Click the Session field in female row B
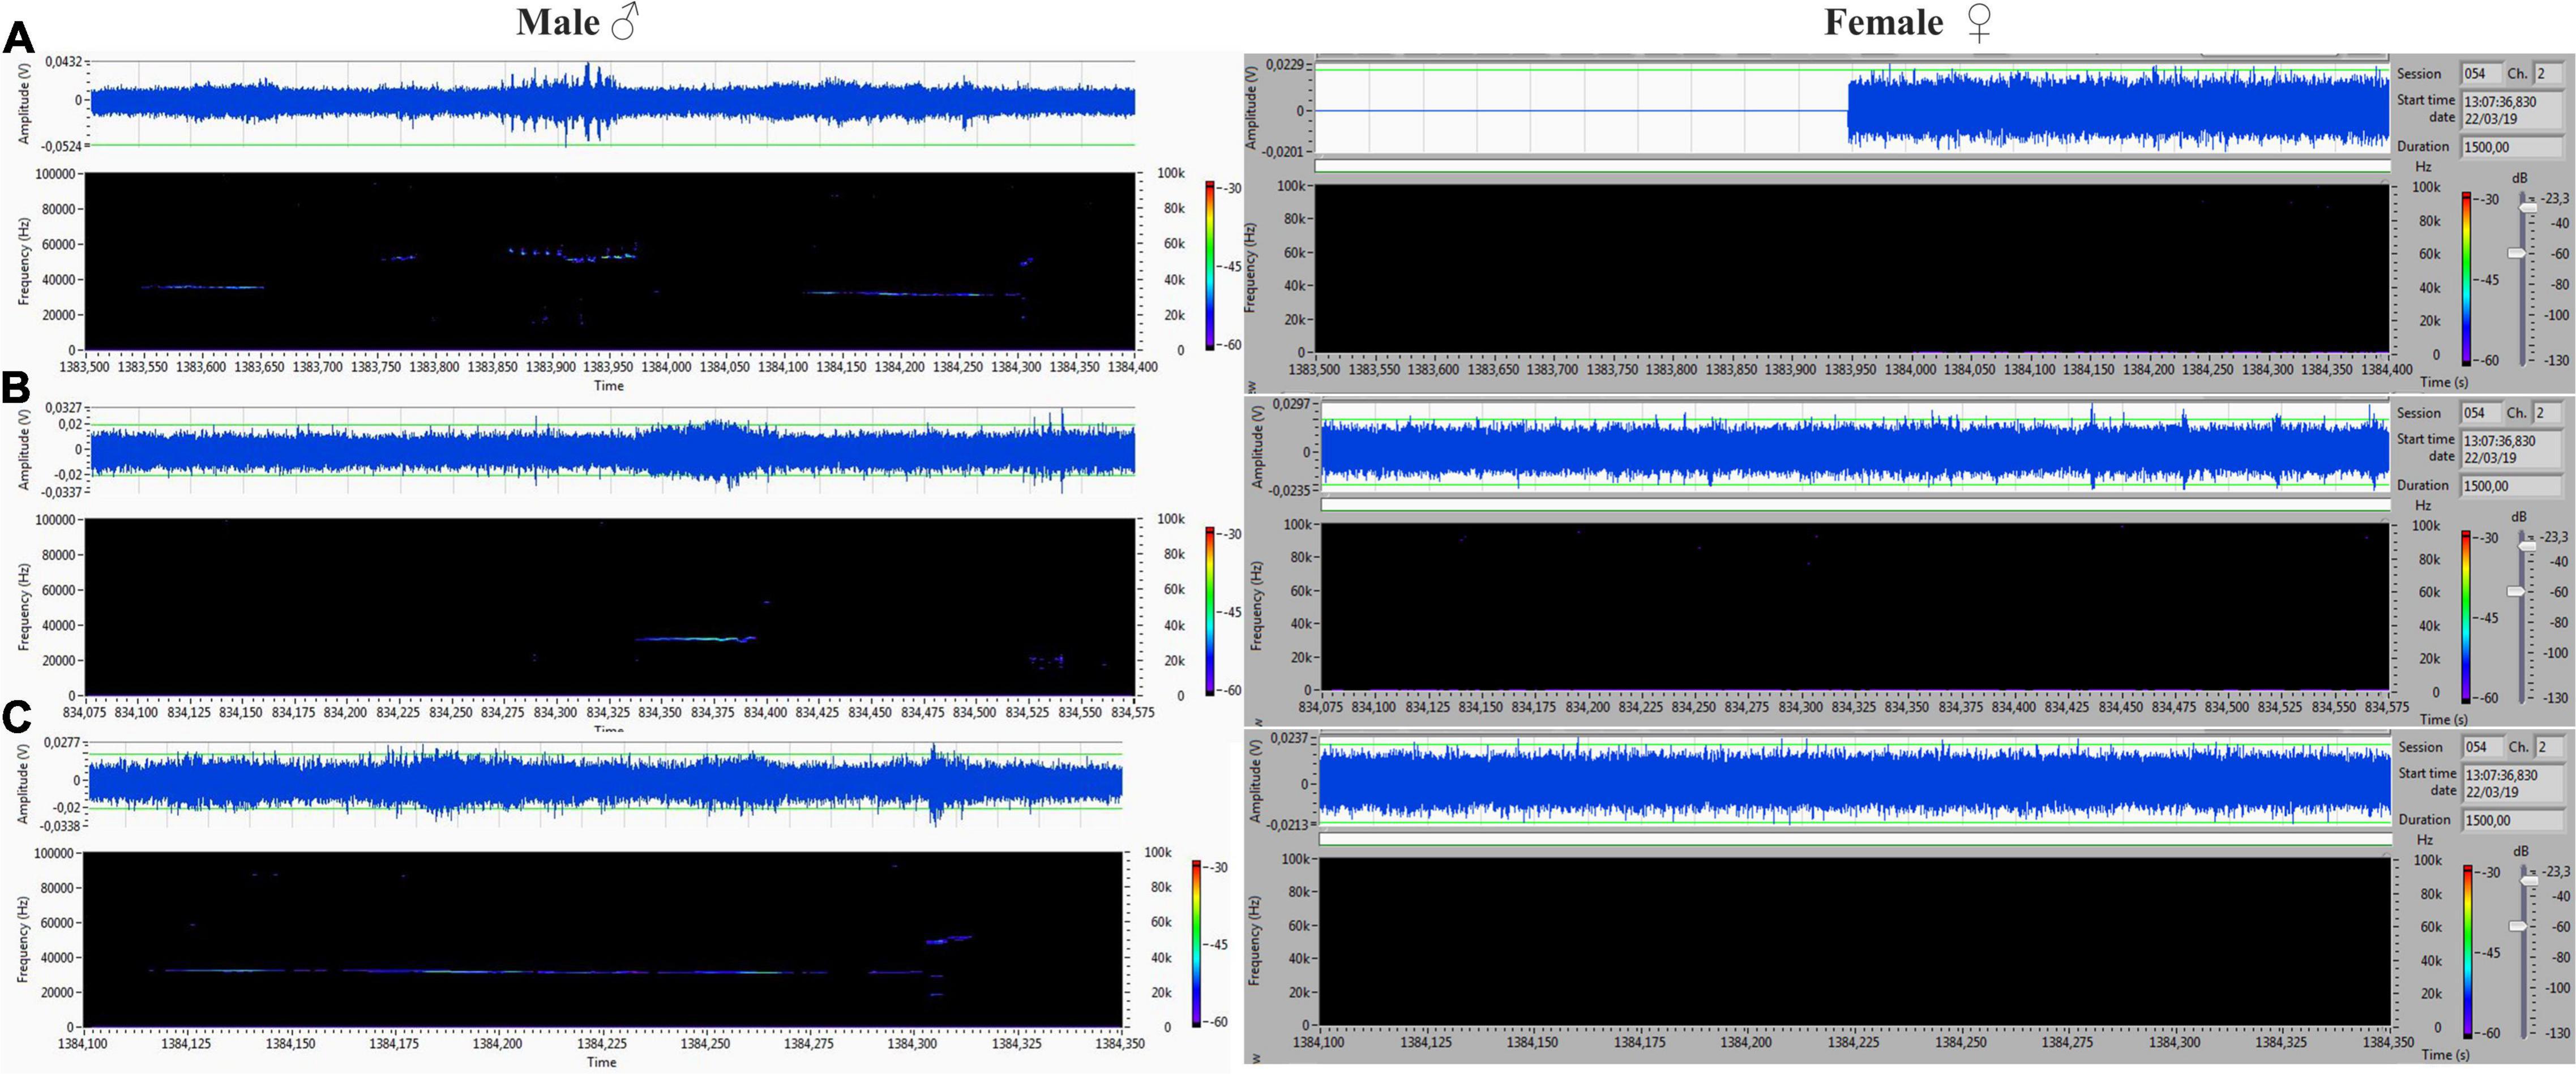 [x=2482, y=412]
